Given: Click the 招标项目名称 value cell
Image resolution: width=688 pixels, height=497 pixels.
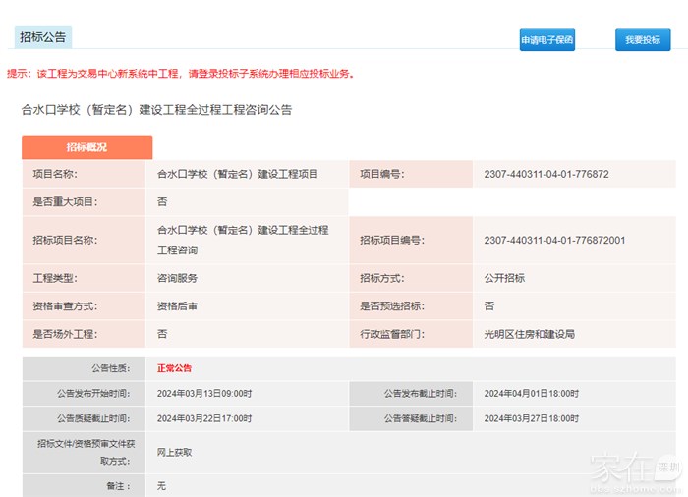Looking at the screenshot, I should 243,240.
